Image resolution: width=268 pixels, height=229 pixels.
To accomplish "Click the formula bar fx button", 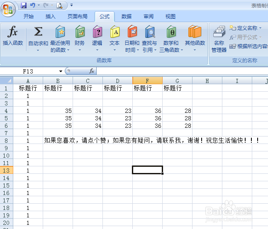I will (92, 71).
